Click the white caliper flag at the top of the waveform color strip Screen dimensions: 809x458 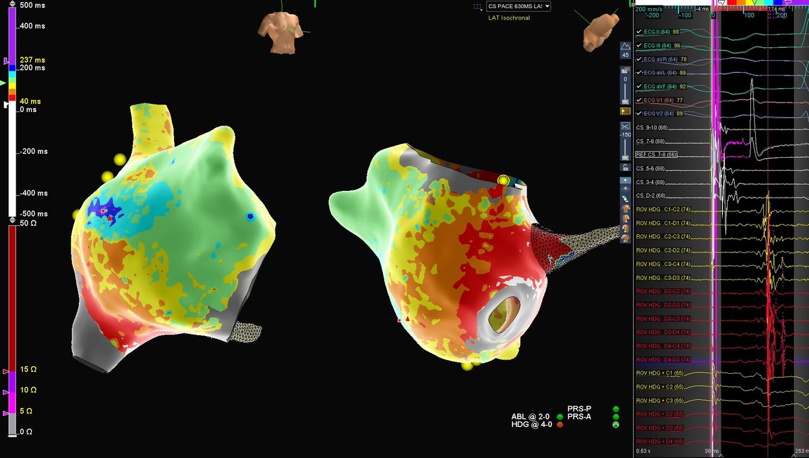click(x=721, y=3)
